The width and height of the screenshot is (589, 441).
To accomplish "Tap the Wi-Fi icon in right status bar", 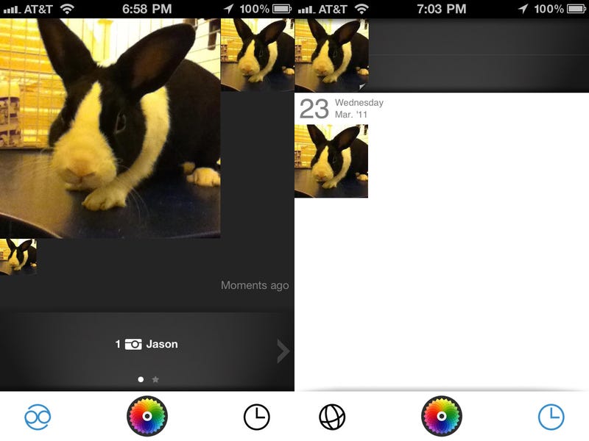I will pos(361,9).
